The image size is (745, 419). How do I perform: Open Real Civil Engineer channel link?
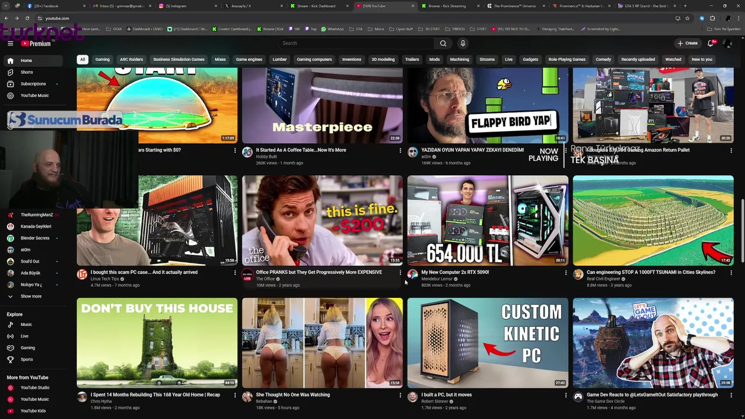point(604,279)
